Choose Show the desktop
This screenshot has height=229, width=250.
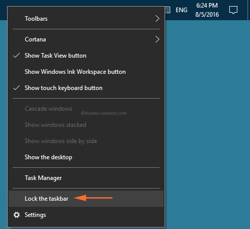86,157
